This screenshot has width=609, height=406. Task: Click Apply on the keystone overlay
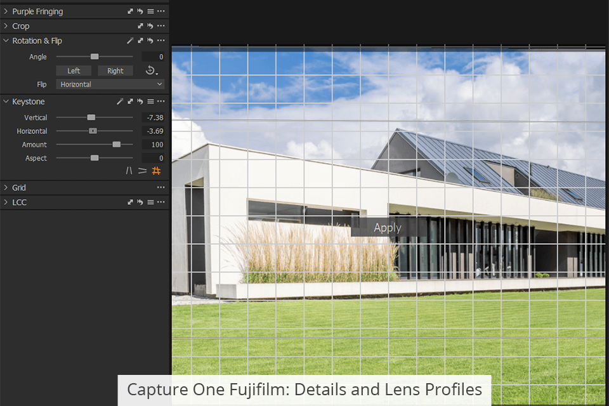pos(388,228)
